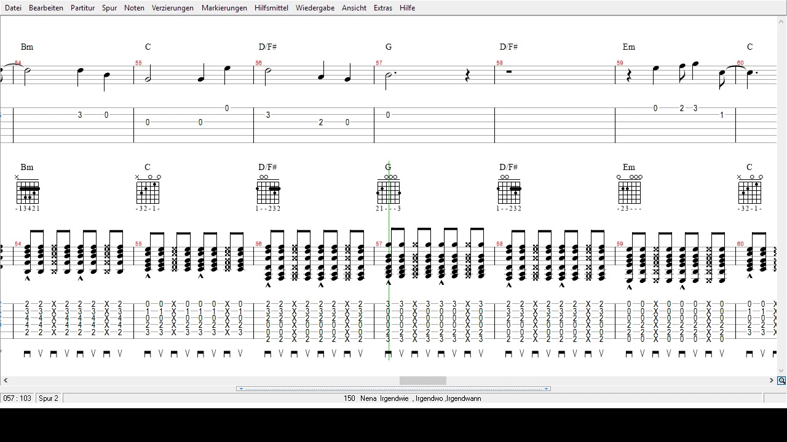Open the Hilfsmittel menu
The height and width of the screenshot is (442, 787).
coord(271,8)
